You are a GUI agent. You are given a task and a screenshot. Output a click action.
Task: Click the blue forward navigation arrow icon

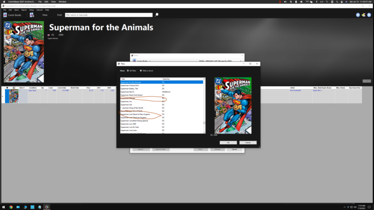369,15
